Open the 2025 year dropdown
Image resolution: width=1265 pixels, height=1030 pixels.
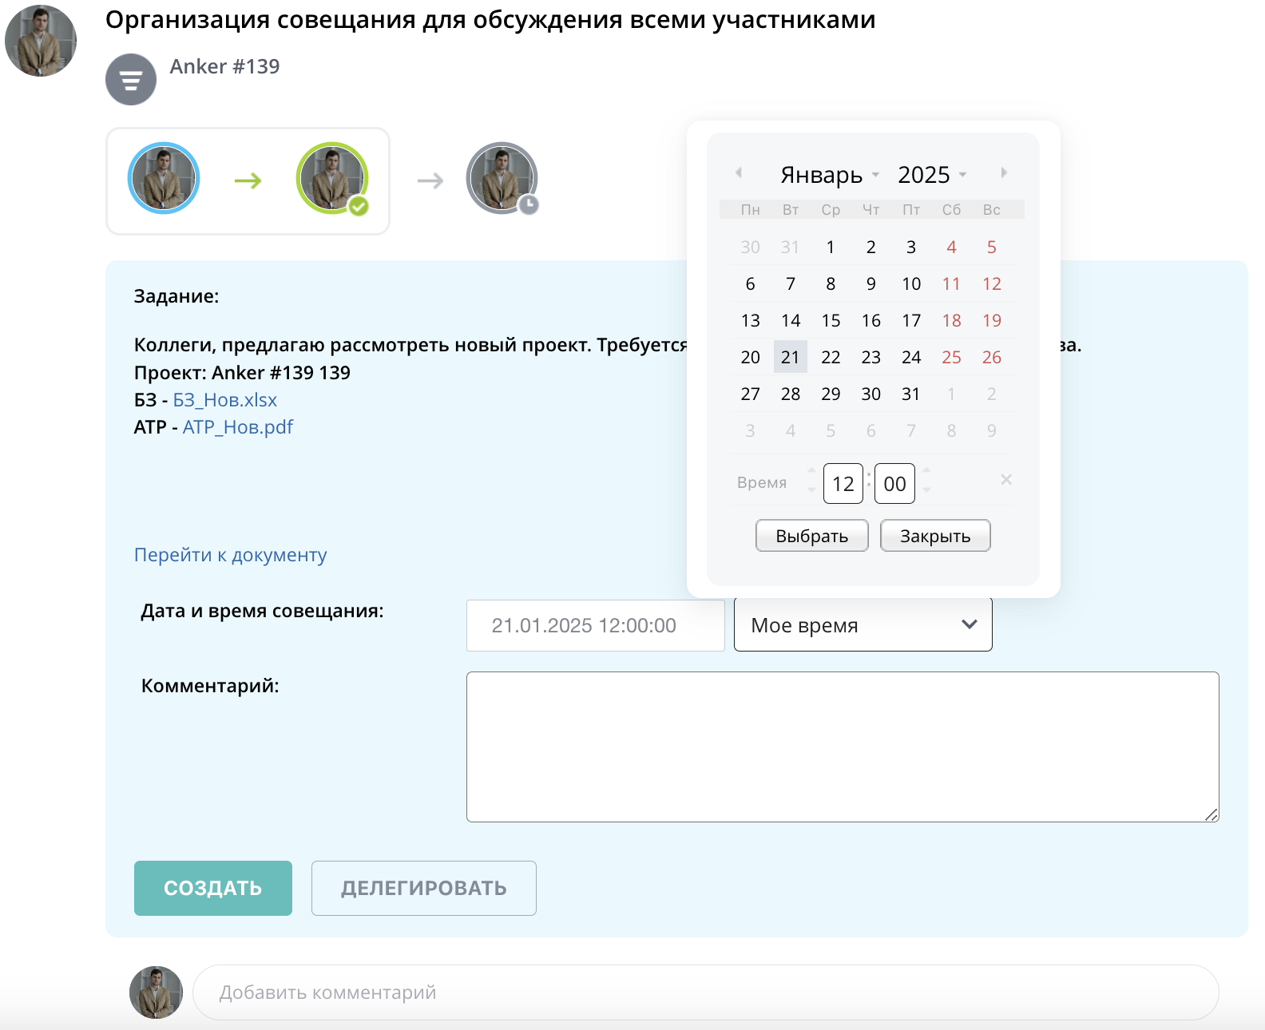pyautogui.click(x=931, y=175)
